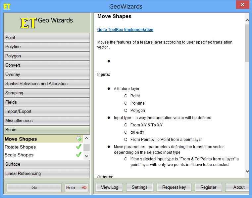Viewport: 252px width, 198px height.
Task: Click the 'dX & dY' text
Action: pyautogui.click(x=137, y=132)
